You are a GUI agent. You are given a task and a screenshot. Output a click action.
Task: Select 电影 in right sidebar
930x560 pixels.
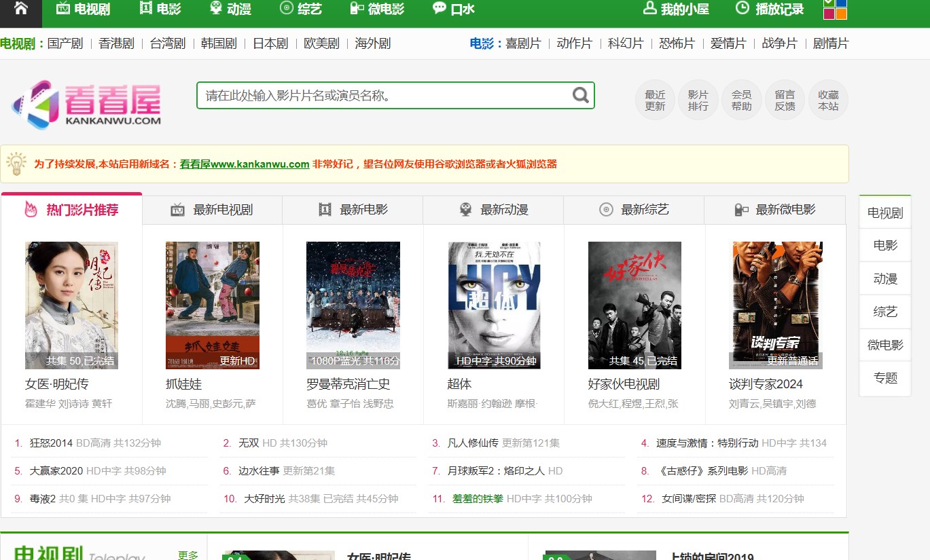click(885, 245)
